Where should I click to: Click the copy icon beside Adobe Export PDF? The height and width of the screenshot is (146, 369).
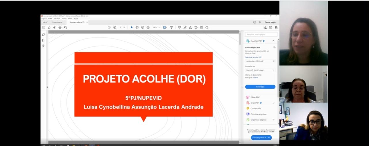pos(274,47)
